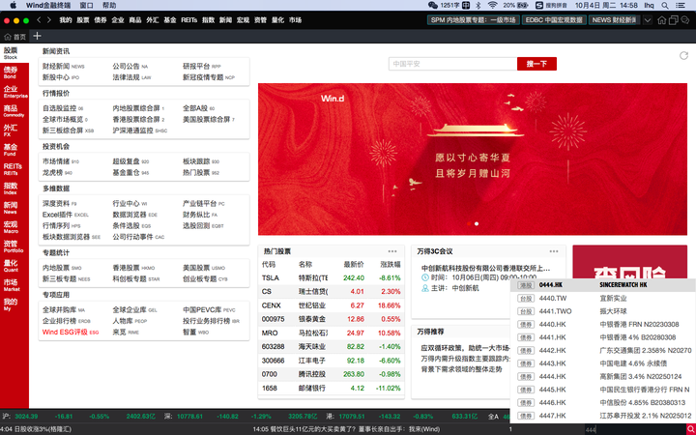Click the red search icon at the bottom right
Viewport: 696px width, 435px height.
pos(691,429)
